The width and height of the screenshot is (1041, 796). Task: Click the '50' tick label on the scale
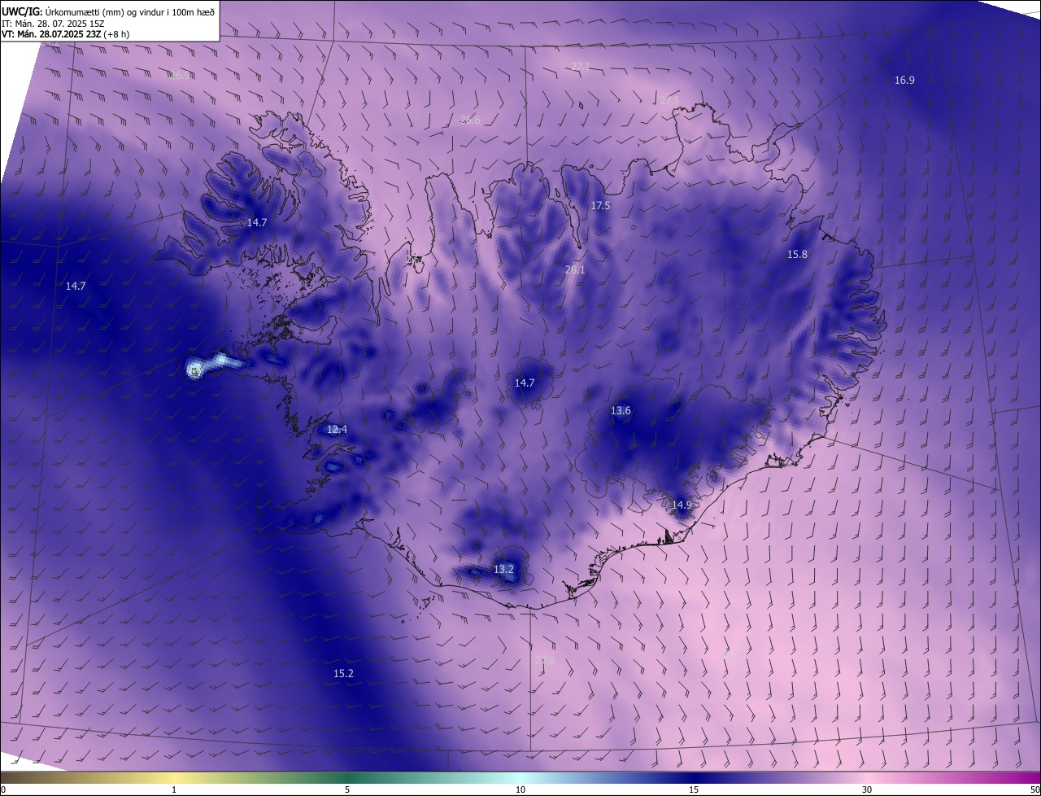pos(1035,789)
